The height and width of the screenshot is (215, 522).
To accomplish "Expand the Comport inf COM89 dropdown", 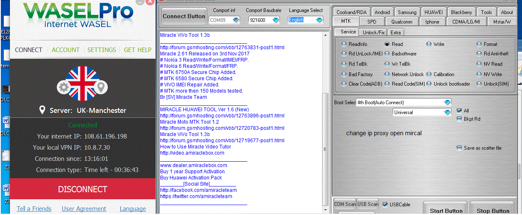I will [x=236, y=20].
